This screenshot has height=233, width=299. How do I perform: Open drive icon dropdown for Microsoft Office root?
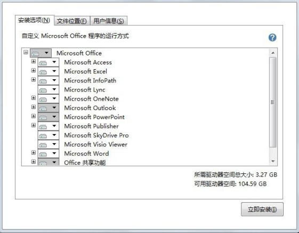(41, 53)
